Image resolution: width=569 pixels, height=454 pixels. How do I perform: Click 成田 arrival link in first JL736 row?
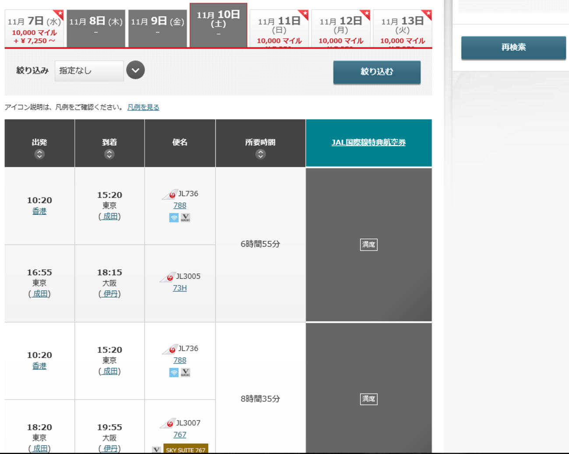(109, 216)
